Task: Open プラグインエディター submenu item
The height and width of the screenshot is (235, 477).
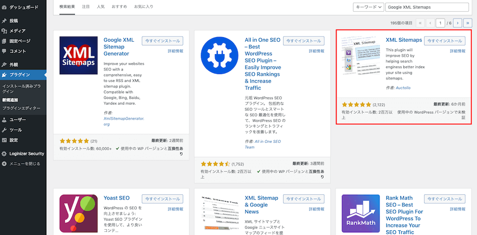Action: coord(21,109)
